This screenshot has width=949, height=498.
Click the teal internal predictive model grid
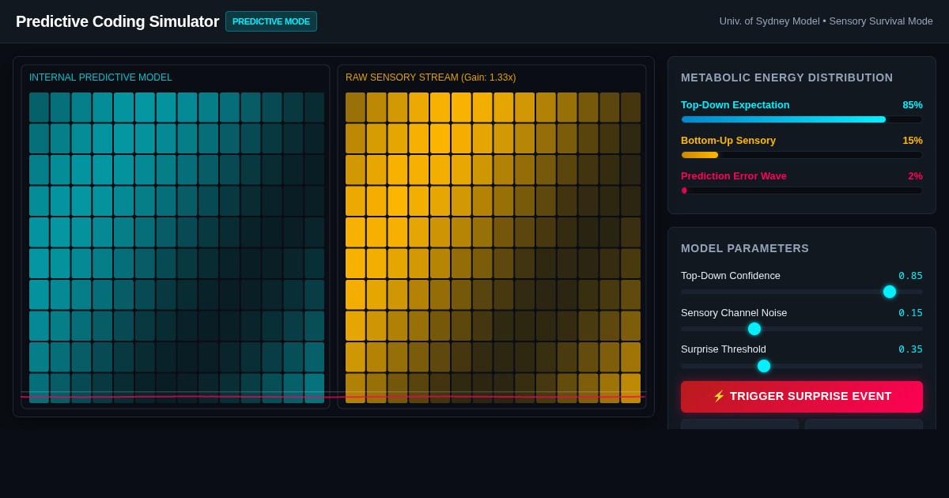[x=176, y=247]
